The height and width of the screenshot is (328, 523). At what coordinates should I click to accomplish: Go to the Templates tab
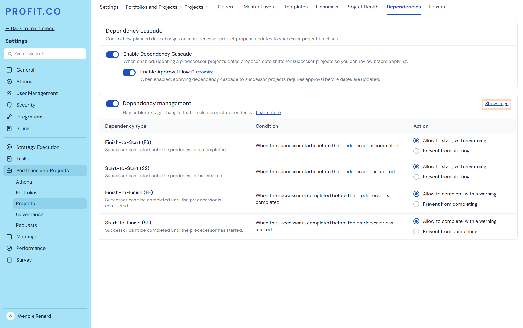pyautogui.click(x=296, y=7)
